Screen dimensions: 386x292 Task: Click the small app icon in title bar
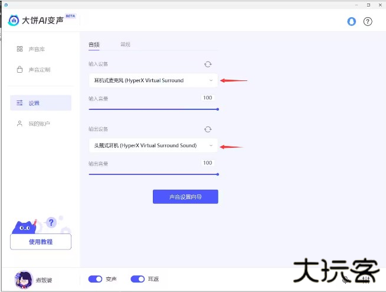tap(6, 5)
